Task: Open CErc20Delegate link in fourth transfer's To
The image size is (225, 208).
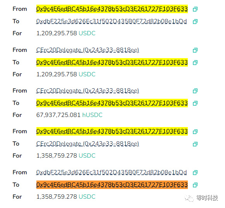Action: click(x=88, y=144)
